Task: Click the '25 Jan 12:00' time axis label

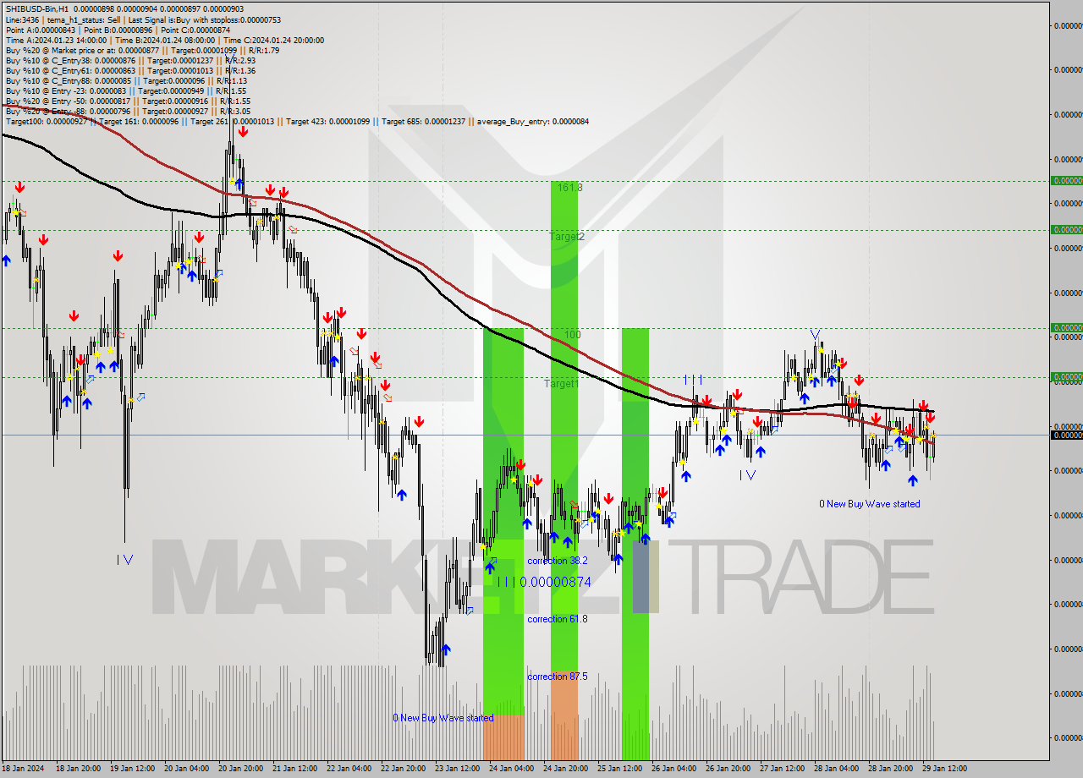Action: (621, 769)
